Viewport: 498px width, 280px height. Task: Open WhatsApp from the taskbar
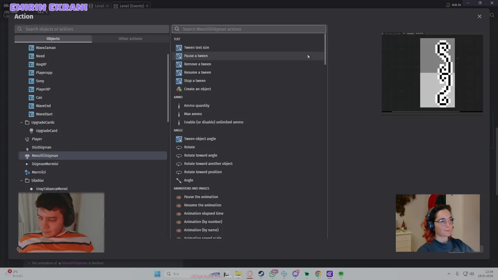point(273,274)
